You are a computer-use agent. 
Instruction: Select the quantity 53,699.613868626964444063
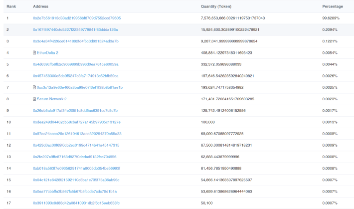coord(226,192)
